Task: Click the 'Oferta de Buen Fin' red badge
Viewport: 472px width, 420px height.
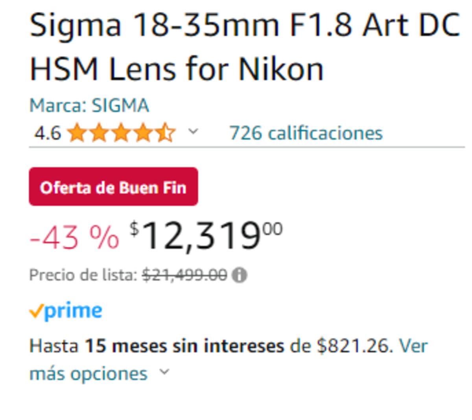Action: pos(113,188)
